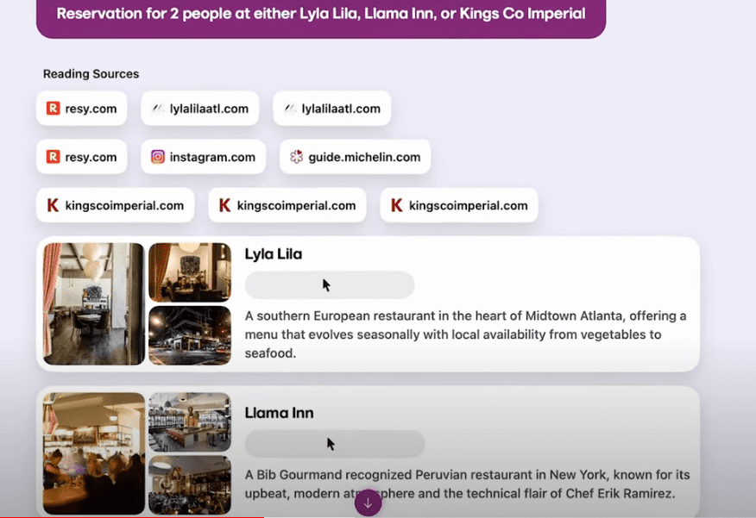Click the K logo on the rightmost kingscoimperial.com chip
The width and height of the screenshot is (756, 518).
click(x=397, y=205)
